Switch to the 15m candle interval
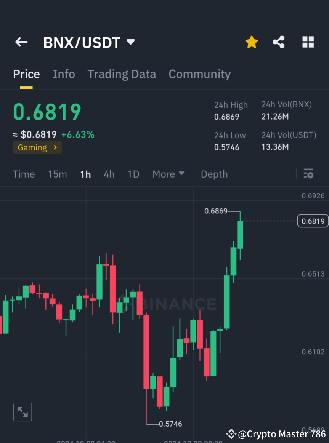The height and width of the screenshot is (443, 329). (57, 174)
